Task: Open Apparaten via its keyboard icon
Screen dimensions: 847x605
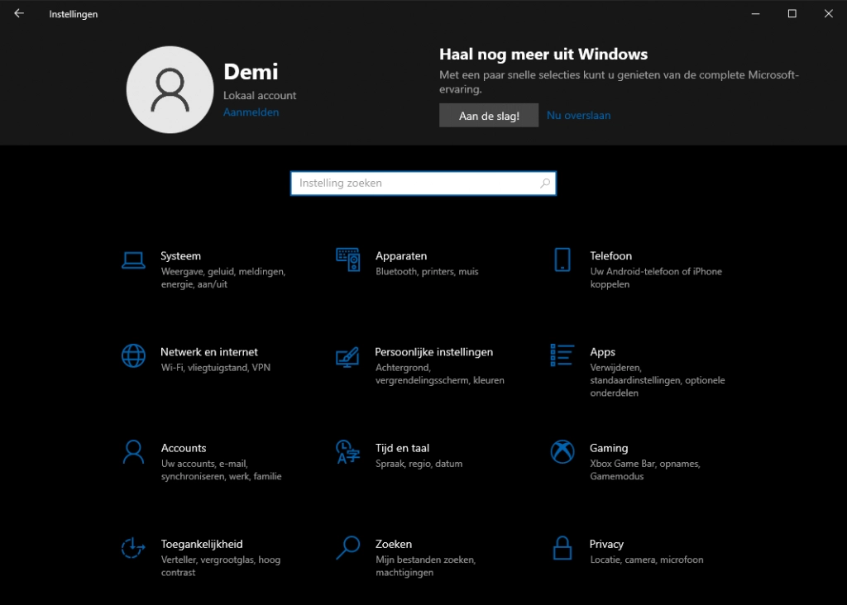Action: coord(347,260)
